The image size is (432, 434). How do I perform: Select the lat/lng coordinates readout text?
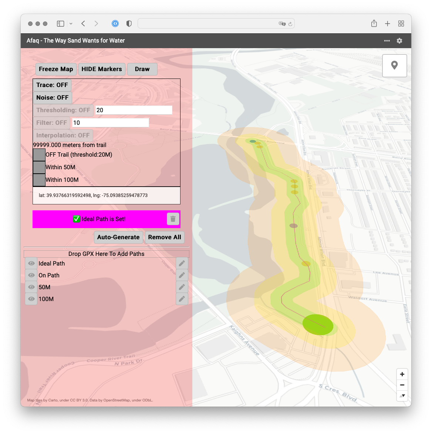(93, 196)
